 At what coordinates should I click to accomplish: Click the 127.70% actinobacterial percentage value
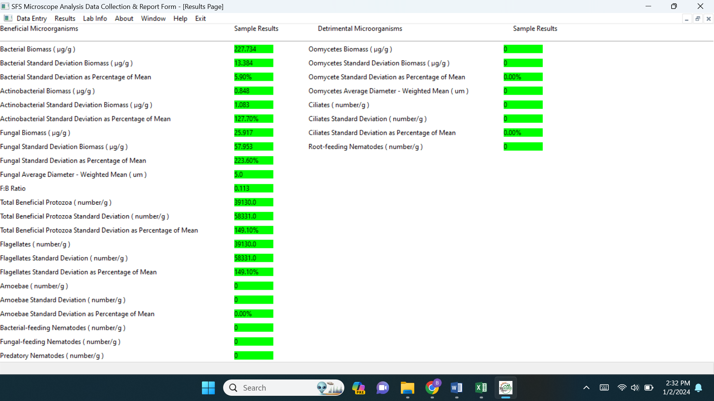(x=254, y=119)
